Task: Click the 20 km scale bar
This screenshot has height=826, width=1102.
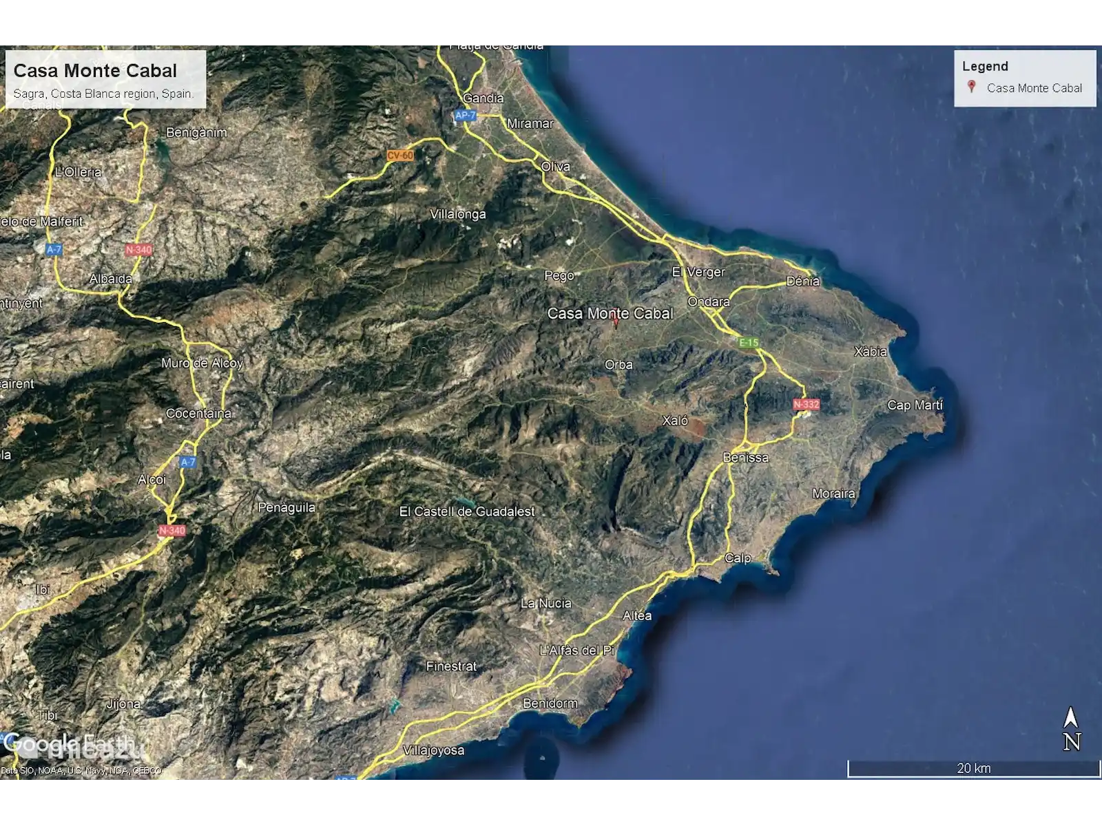Action: pos(973,768)
